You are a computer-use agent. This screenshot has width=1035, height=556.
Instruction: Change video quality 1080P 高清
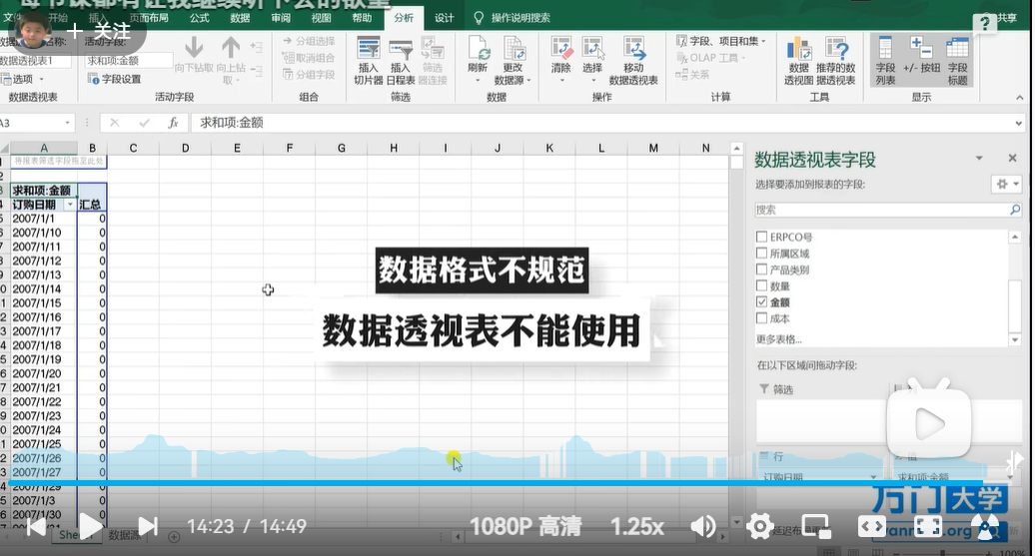click(x=525, y=526)
